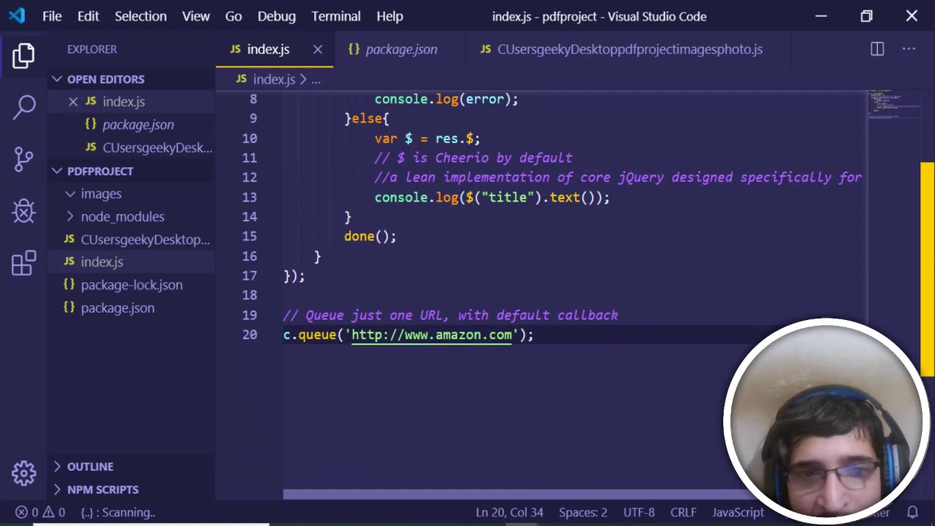Open the Debug view bug icon
Viewport: 935px width, 526px height.
click(23, 211)
